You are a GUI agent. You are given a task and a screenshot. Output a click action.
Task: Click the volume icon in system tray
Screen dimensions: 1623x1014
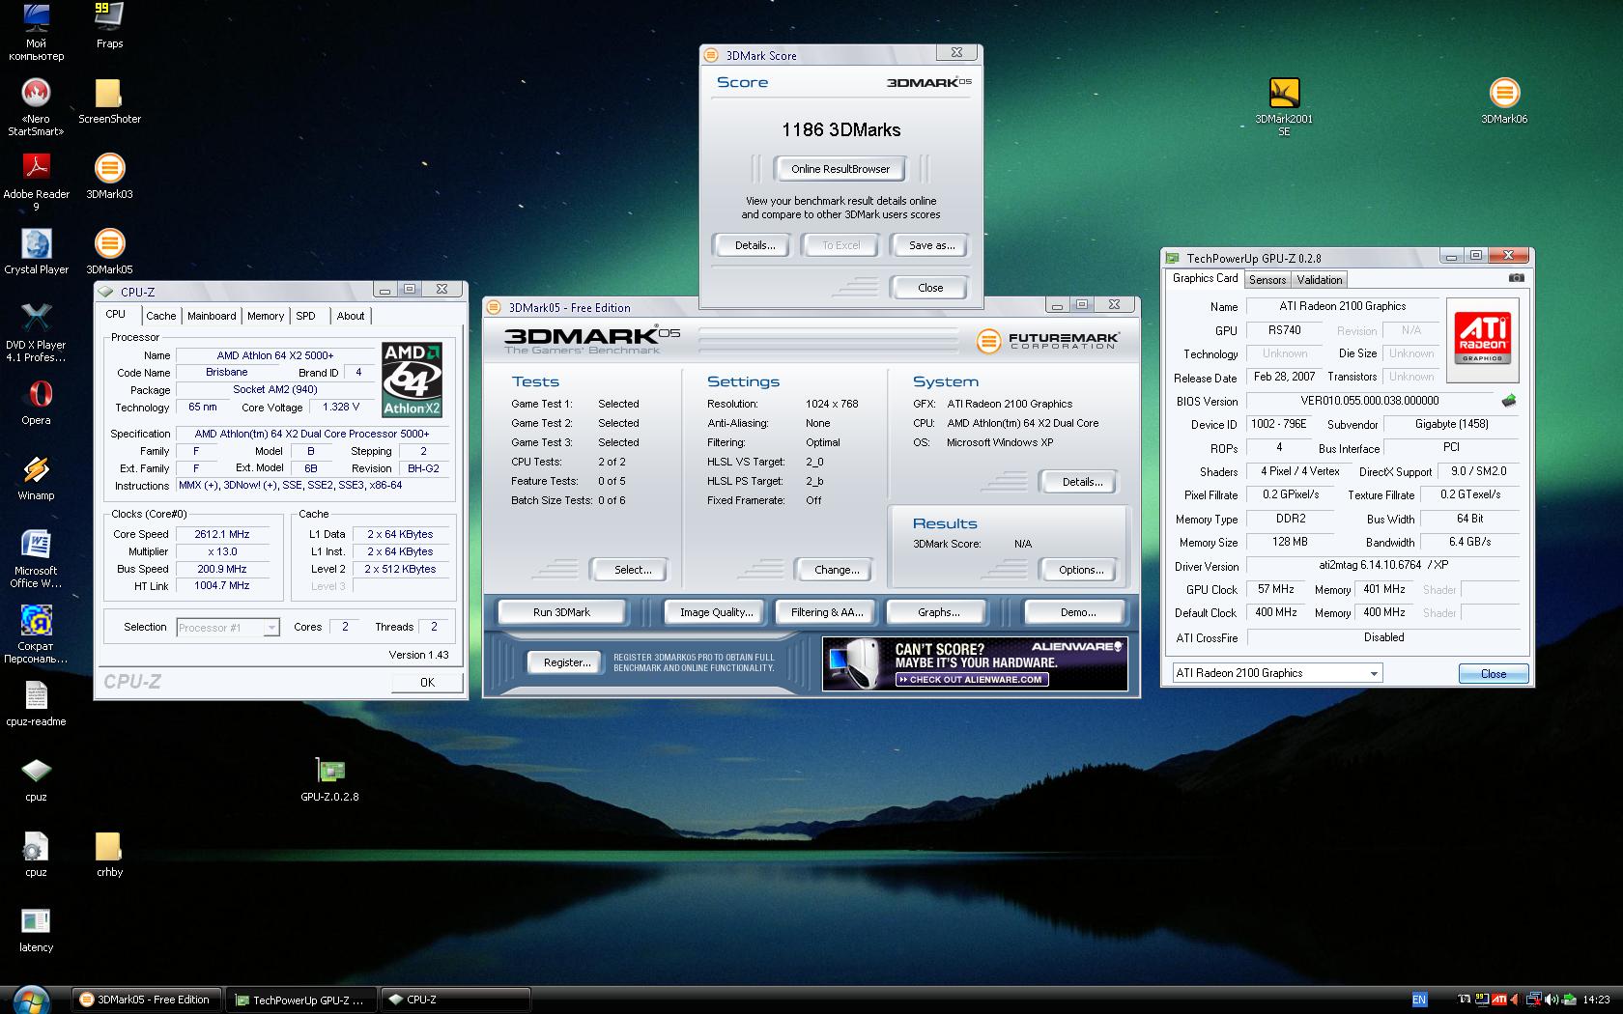(x=1552, y=1000)
